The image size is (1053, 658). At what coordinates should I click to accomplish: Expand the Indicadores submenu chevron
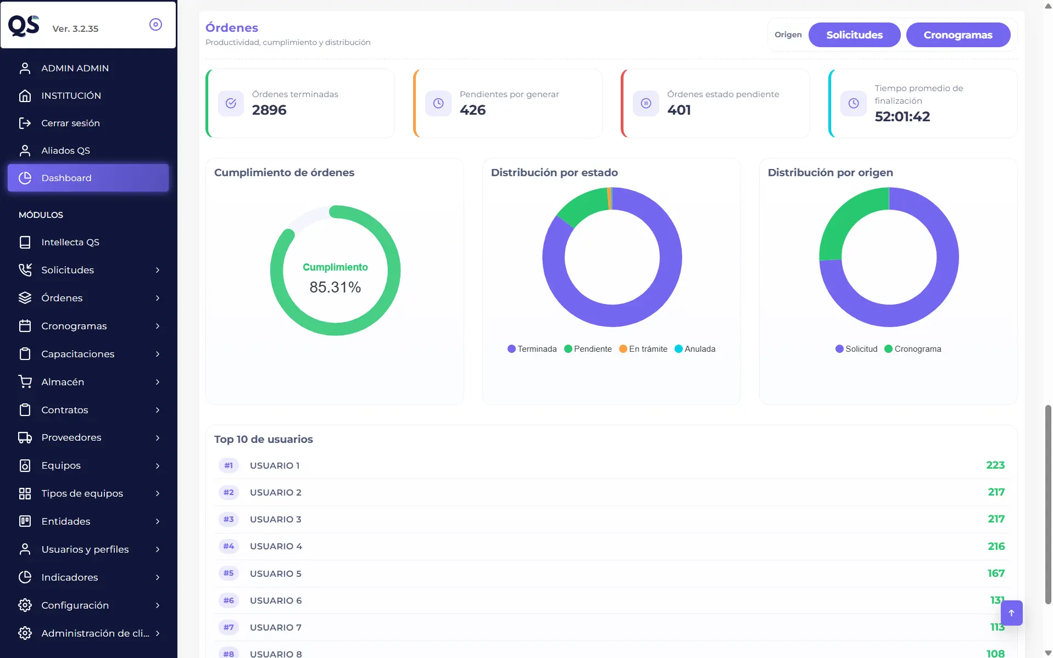(x=158, y=577)
